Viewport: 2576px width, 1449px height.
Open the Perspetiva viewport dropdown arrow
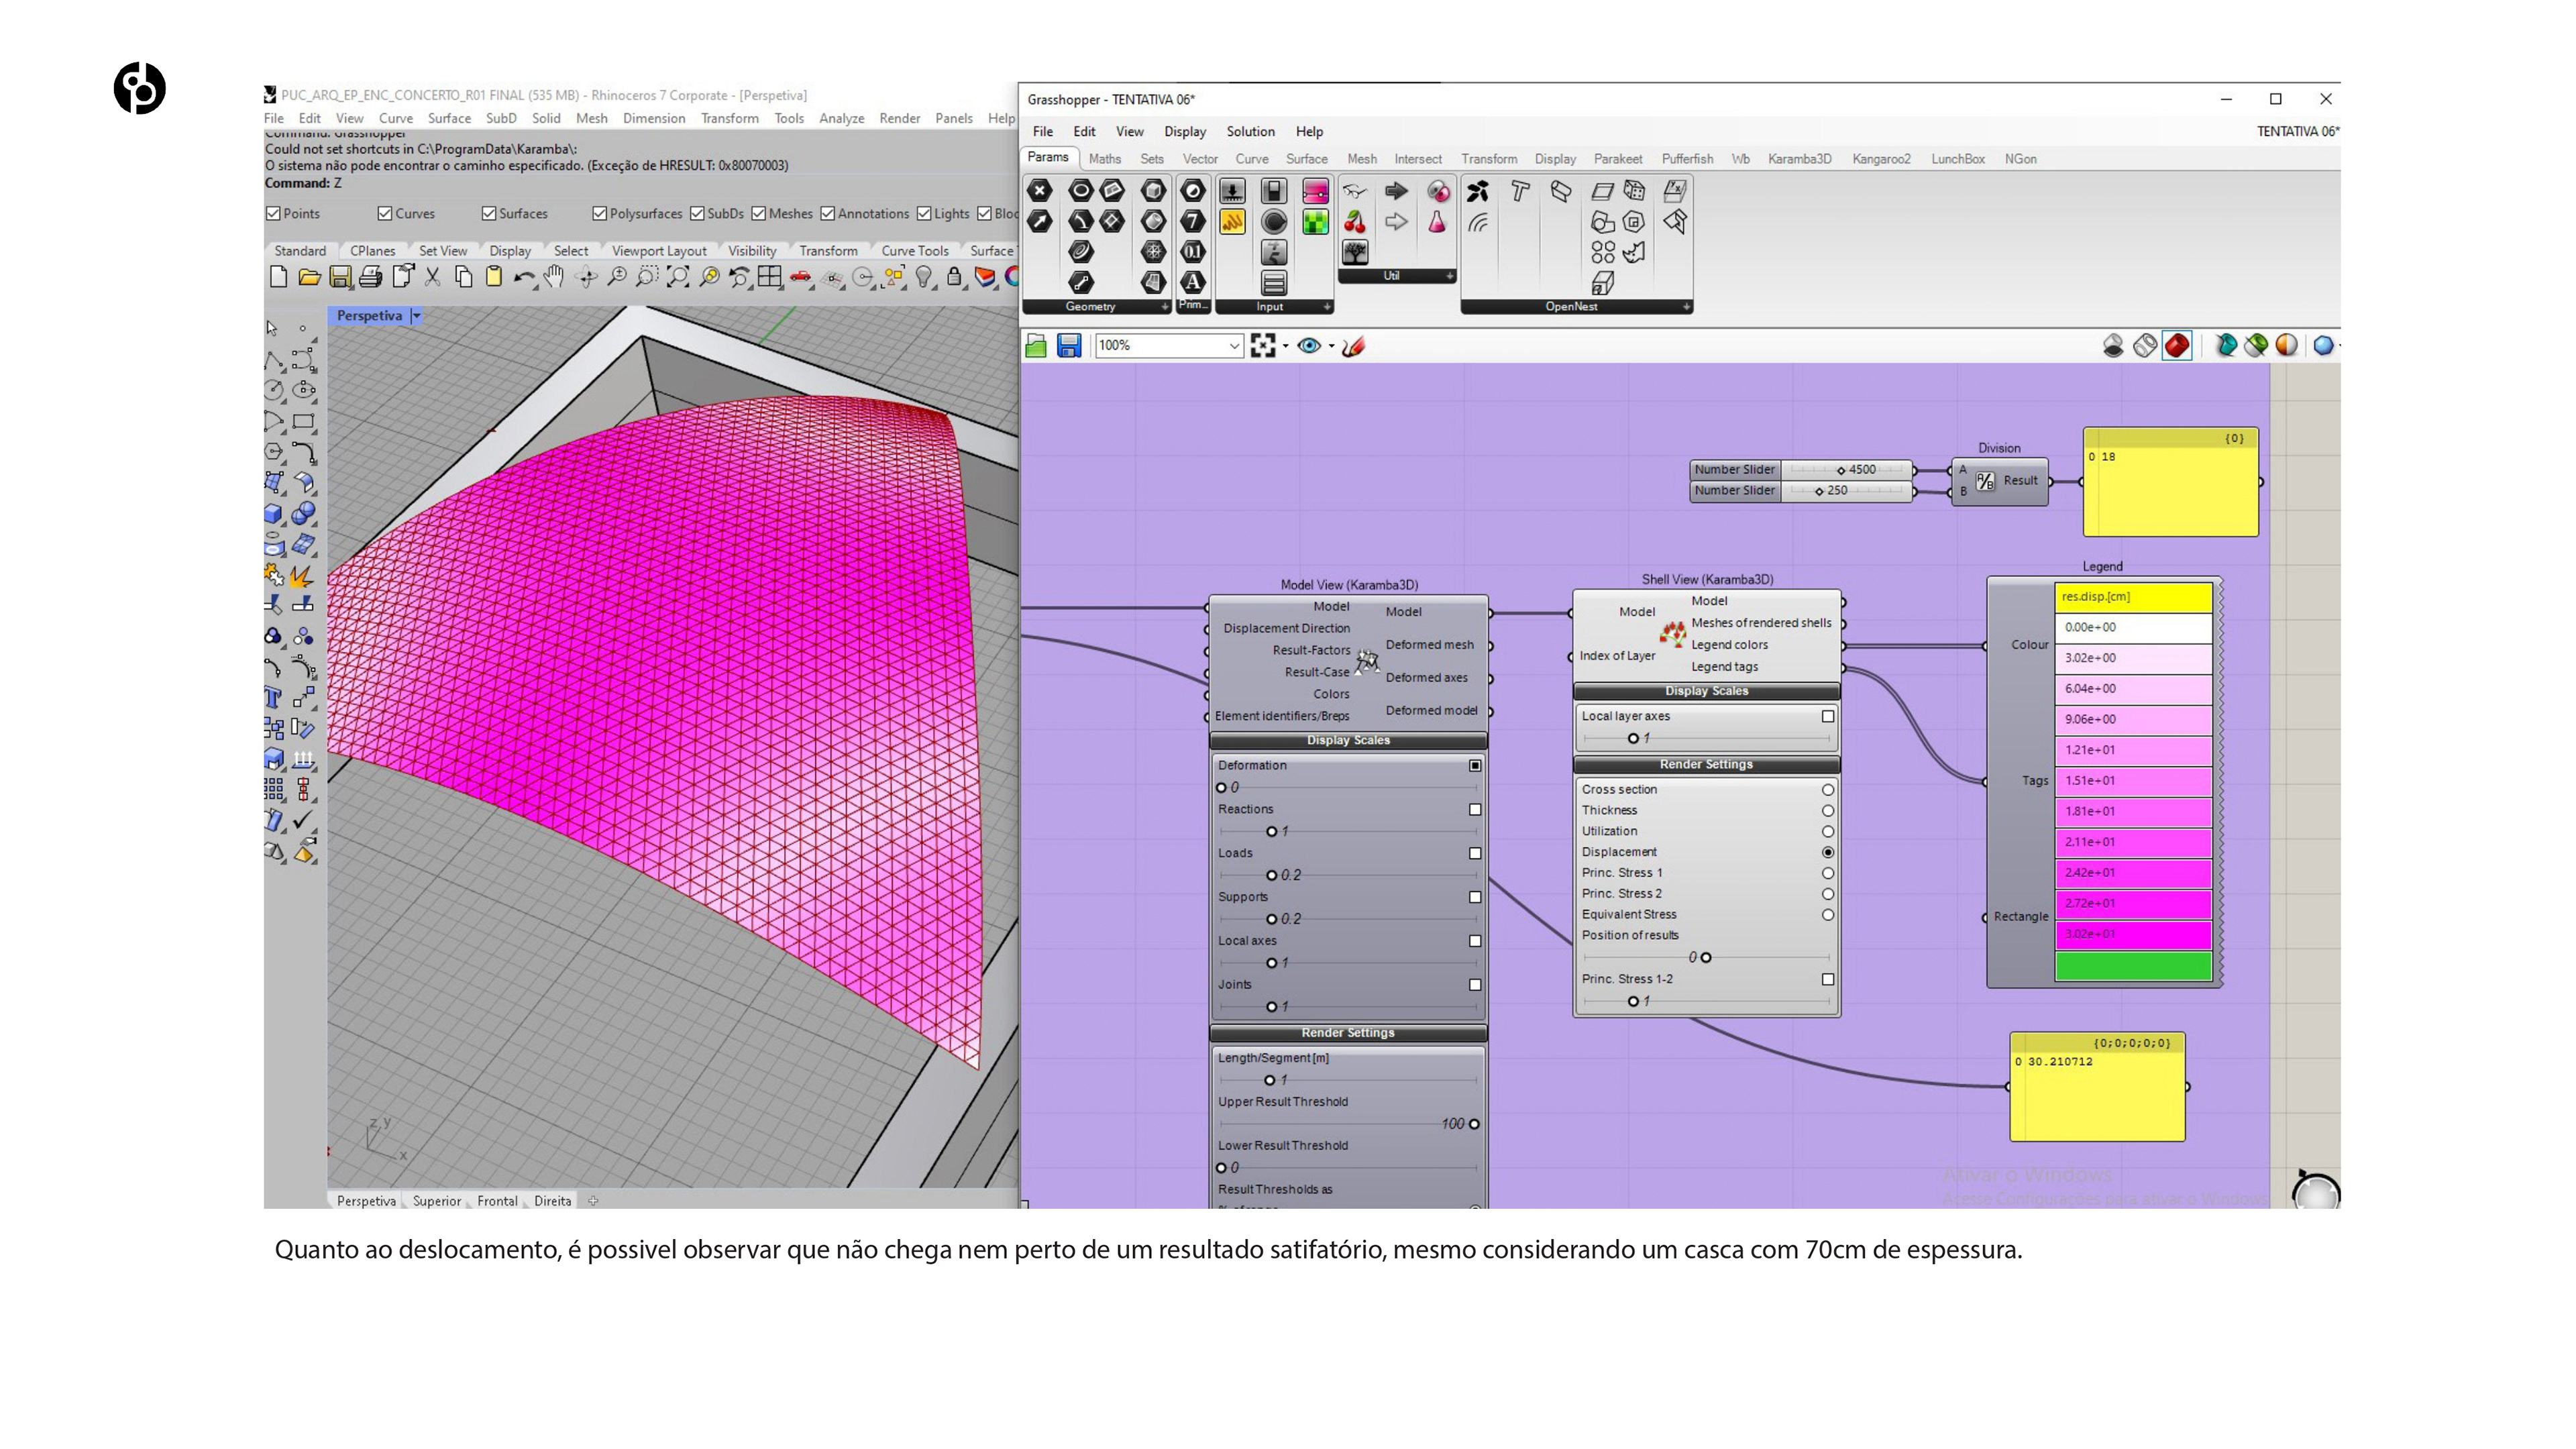point(417,316)
